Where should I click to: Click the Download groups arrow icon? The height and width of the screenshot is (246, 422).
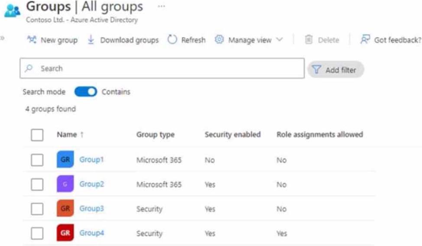click(91, 39)
